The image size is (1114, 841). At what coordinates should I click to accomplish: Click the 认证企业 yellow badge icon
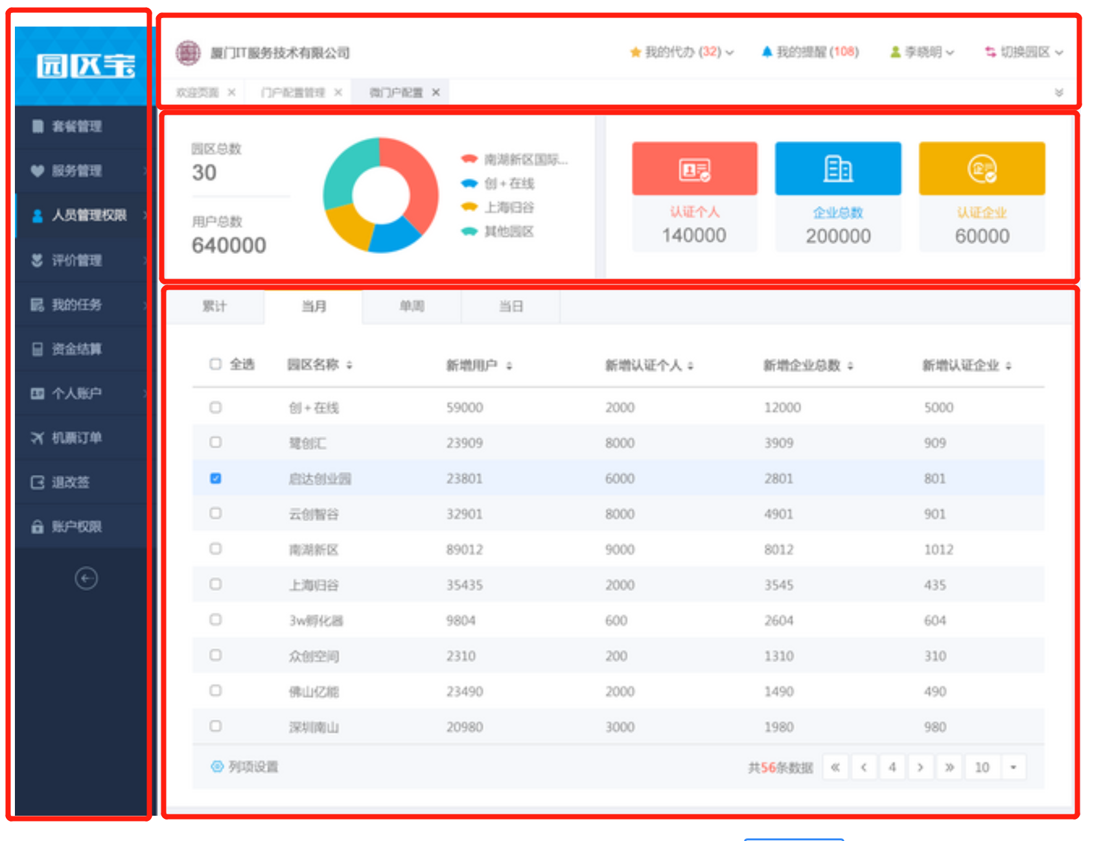[x=982, y=169]
